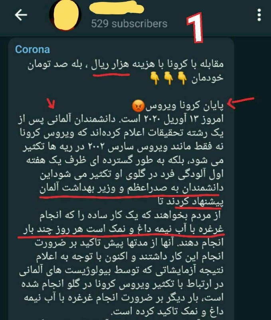Open the yellow-covered channel avatar
This screenshot has width=271, height=320.
point(65,15)
